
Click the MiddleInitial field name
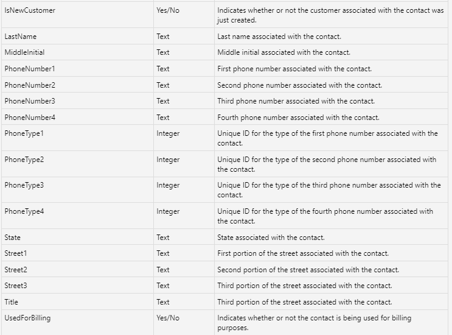tap(24, 52)
